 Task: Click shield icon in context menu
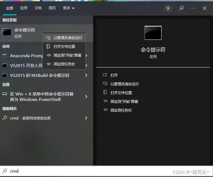[x=48, y=38]
